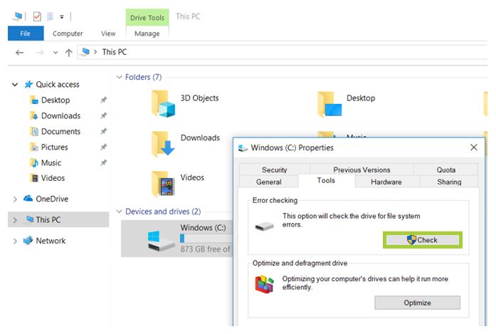Open the Hardware tab in Properties
This screenshot has width=496, height=334.
386,182
